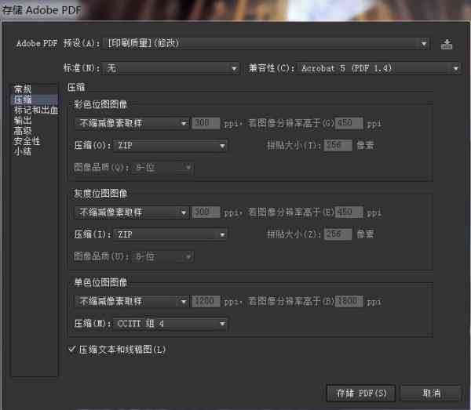Select 安全性 in the left category list
Image resolution: width=471 pixels, height=410 pixels.
coord(27,141)
